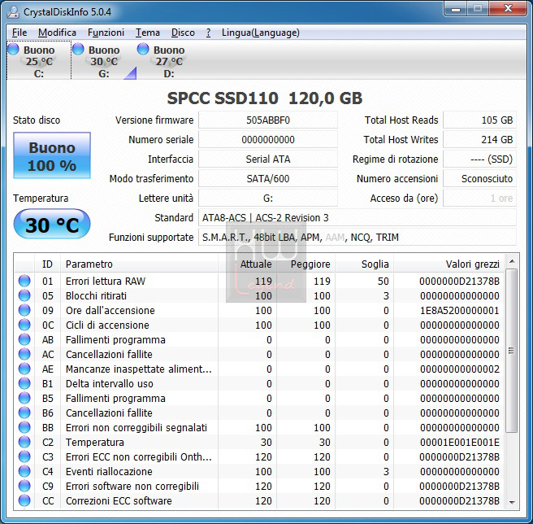This screenshot has height=524, width=533.
Task: Open the Tema menu
Action: [x=148, y=33]
